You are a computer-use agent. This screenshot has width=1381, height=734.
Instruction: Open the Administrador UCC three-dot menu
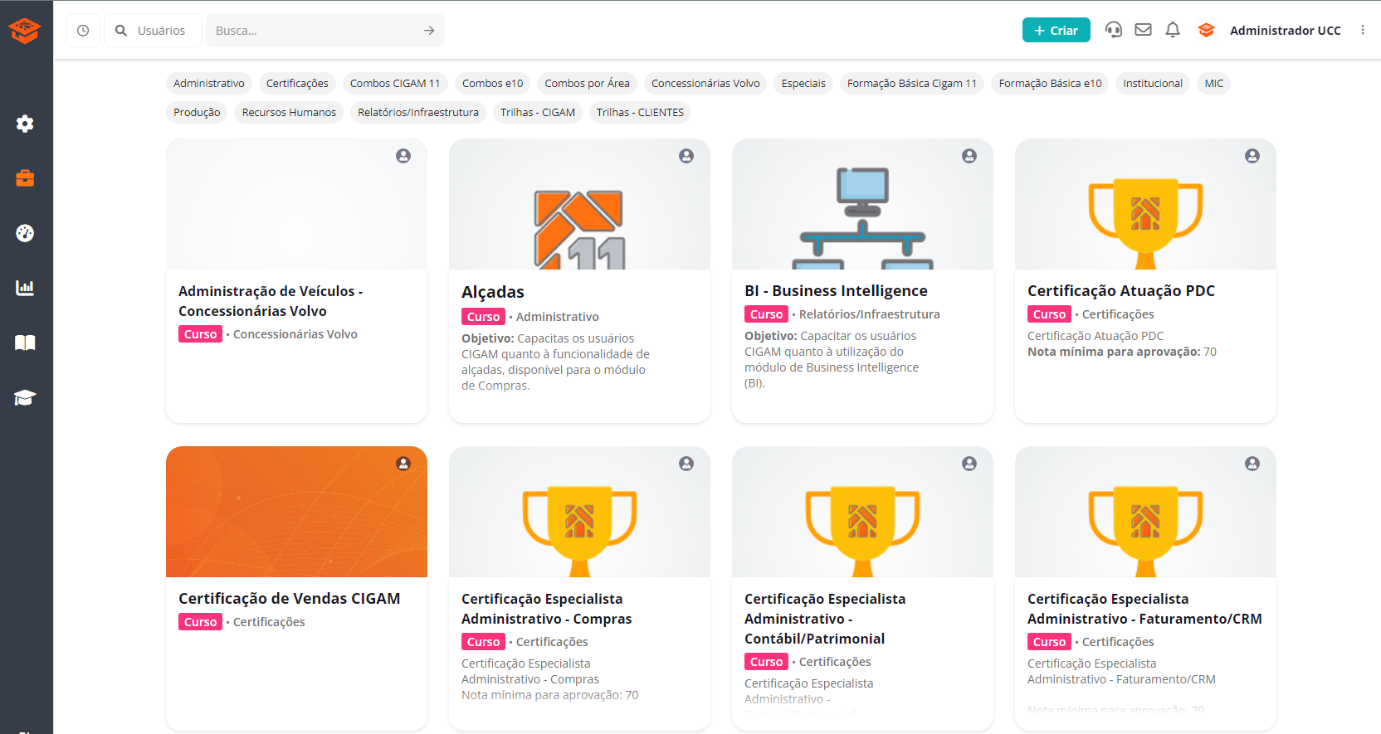(1363, 30)
